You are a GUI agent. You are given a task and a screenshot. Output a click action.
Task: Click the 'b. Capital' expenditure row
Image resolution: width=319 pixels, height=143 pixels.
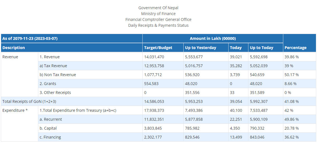[48, 128]
